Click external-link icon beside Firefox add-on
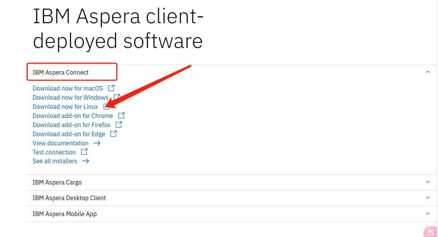This screenshot has width=438, height=237. (119, 125)
